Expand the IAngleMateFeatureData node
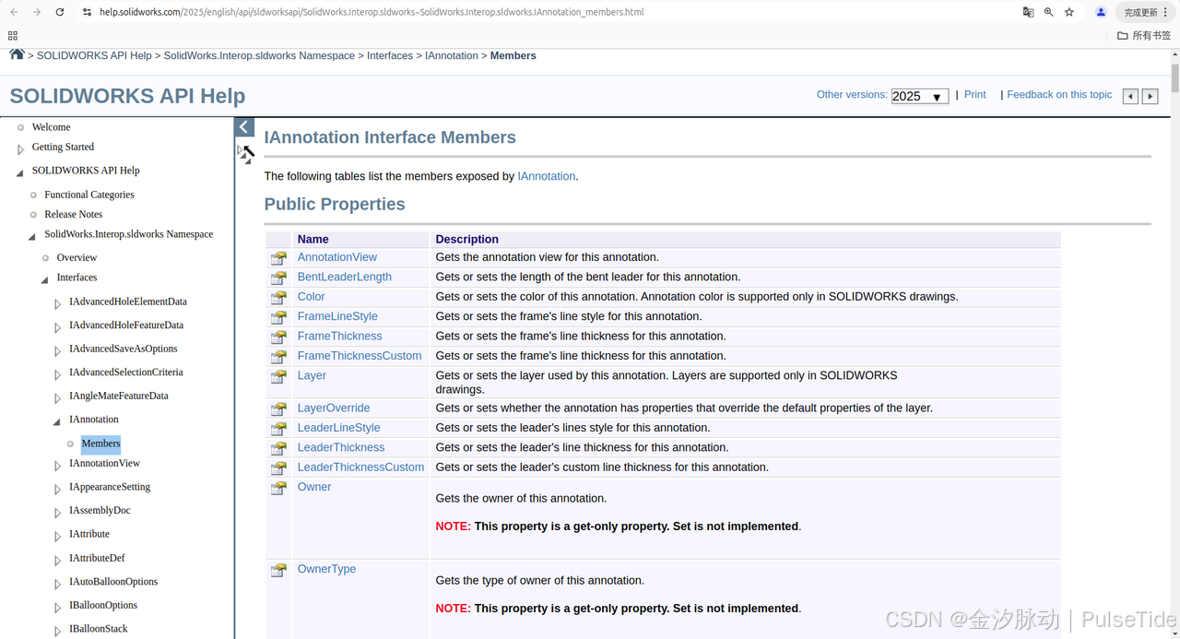Screen dimensions: 1180x639 (x=57, y=397)
